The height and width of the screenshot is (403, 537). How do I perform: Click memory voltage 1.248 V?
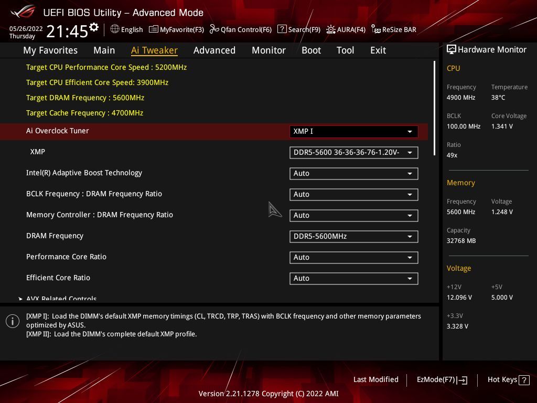coord(502,212)
